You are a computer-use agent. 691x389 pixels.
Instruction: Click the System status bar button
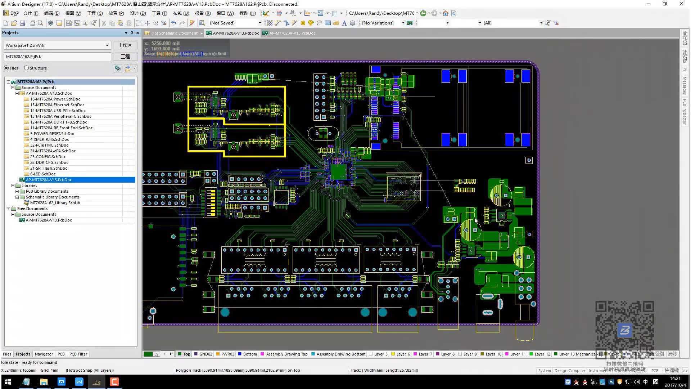[544, 371]
